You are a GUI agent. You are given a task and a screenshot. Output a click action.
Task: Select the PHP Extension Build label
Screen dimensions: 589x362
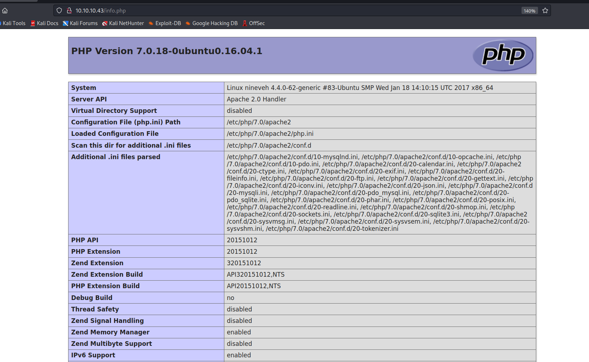(x=106, y=286)
